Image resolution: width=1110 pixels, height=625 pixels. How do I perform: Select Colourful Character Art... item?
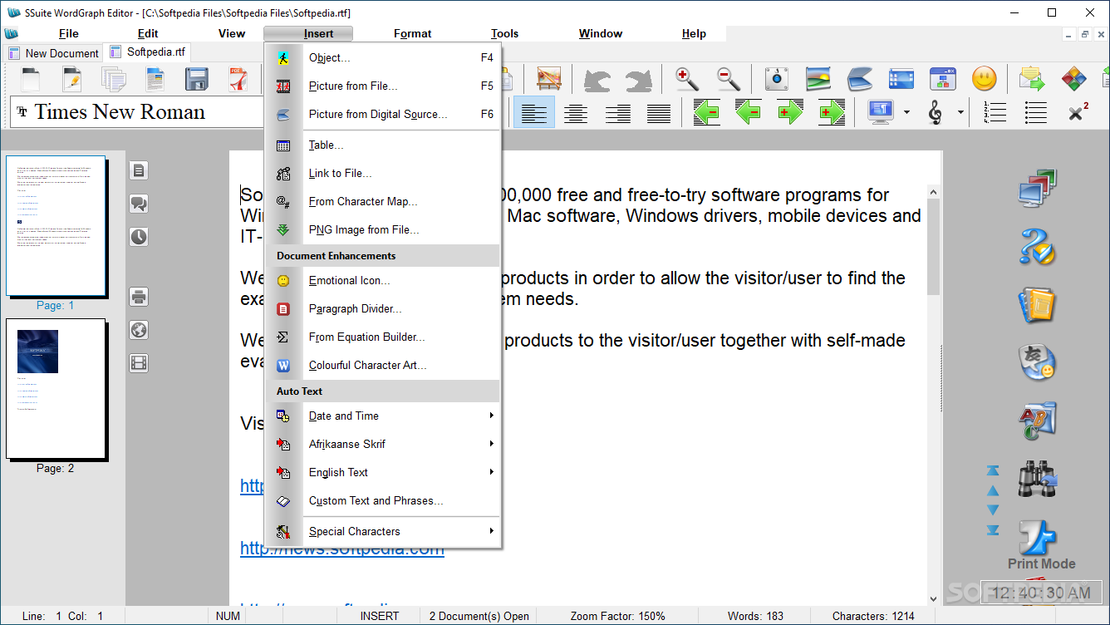tap(383, 365)
